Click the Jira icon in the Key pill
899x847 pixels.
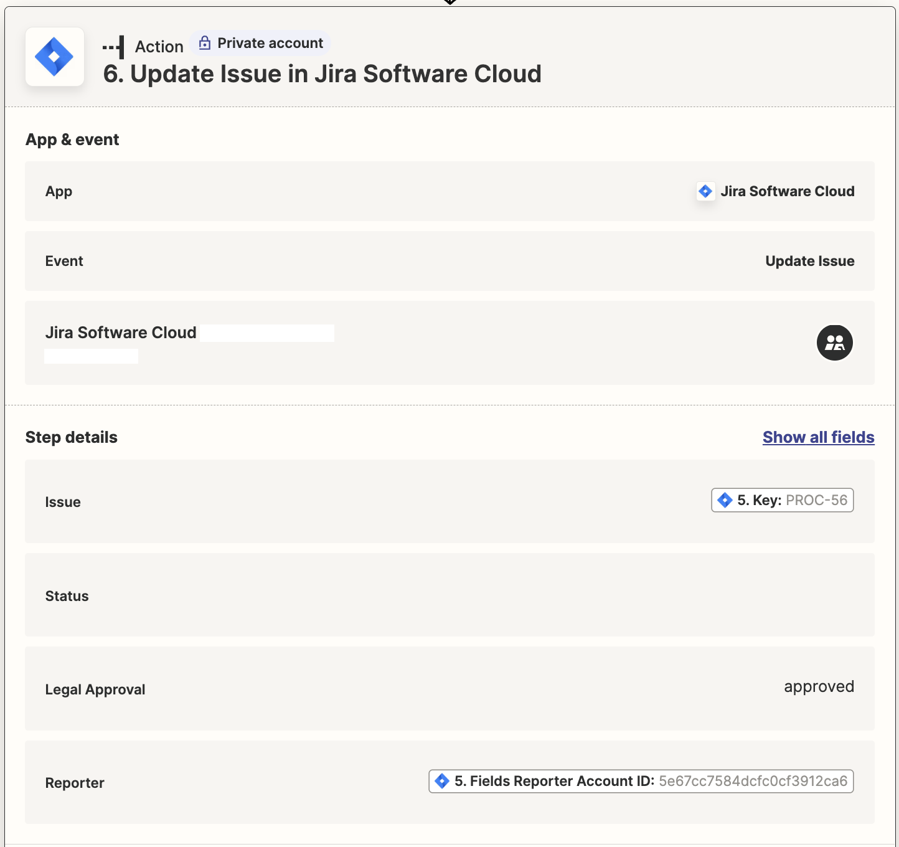[x=725, y=500]
